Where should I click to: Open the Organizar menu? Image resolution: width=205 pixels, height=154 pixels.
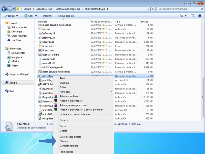[11, 16]
